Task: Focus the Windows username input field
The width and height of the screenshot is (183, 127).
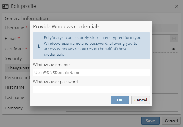Action: point(91,72)
